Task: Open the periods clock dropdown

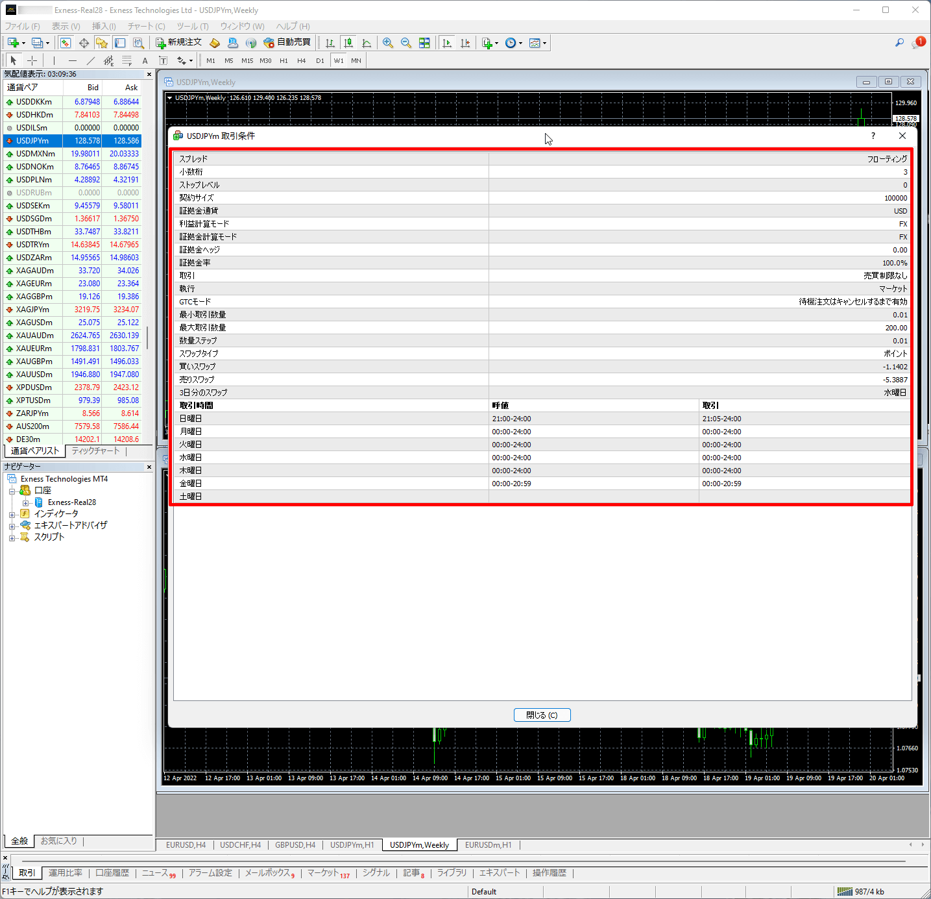Action: coord(514,43)
